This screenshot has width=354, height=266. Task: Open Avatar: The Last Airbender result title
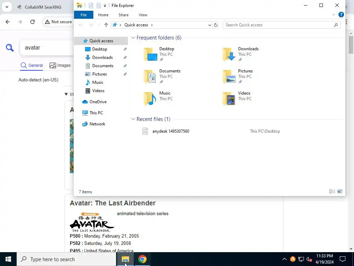112,203
